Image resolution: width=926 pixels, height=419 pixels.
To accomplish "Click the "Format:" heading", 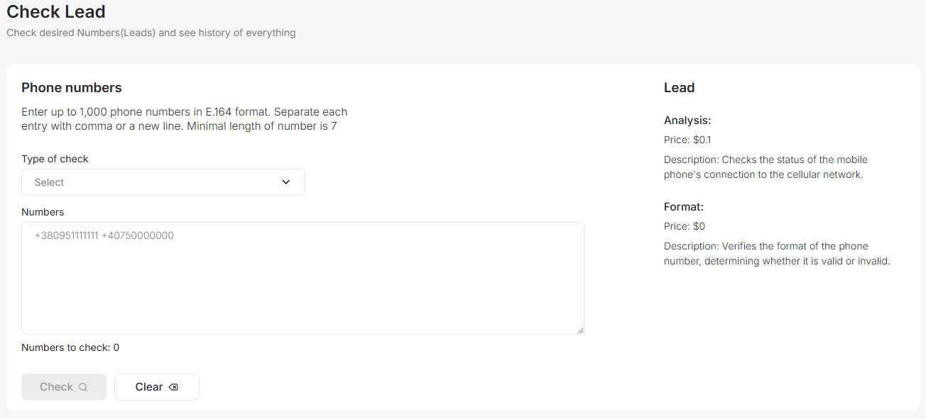I will 684,207.
